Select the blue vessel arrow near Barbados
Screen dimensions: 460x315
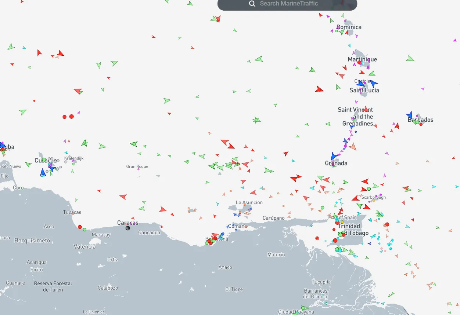point(409,116)
